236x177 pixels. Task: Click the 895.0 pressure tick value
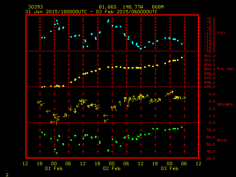(210, 87)
